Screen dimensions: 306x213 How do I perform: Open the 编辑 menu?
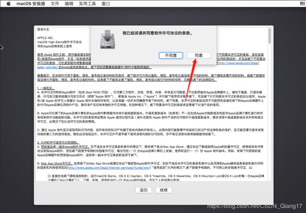(x=69, y=4)
